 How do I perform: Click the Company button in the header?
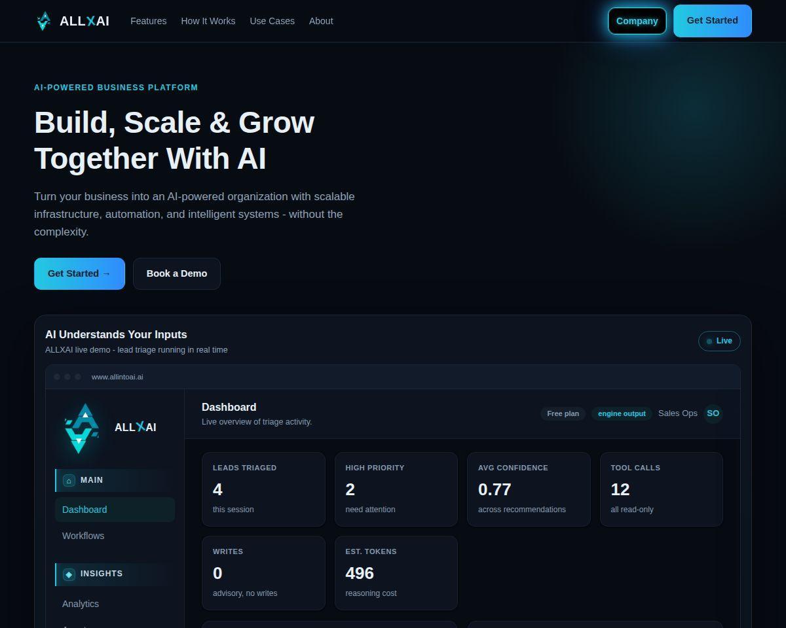point(637,21)
